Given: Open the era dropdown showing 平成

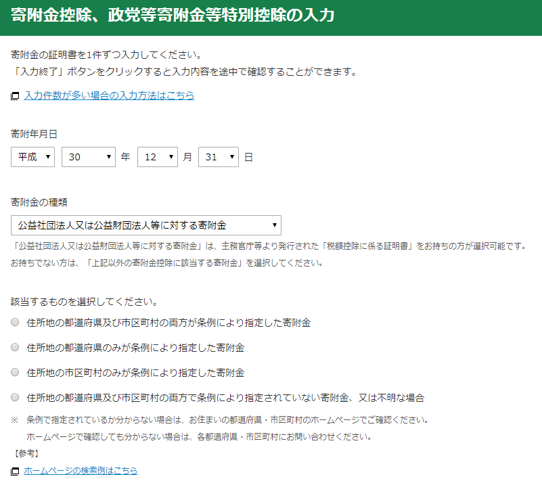Looking at the screenshot, I should [30, 156].
